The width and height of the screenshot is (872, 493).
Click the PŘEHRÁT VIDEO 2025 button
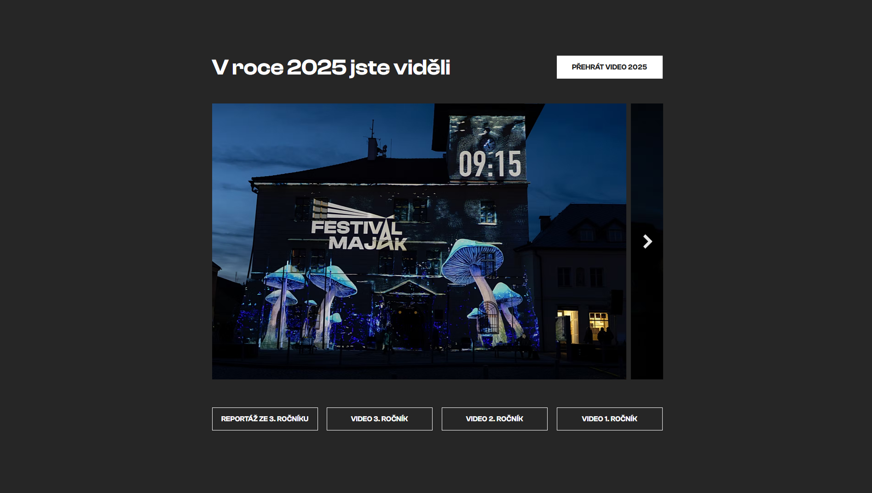coord(609,67)
